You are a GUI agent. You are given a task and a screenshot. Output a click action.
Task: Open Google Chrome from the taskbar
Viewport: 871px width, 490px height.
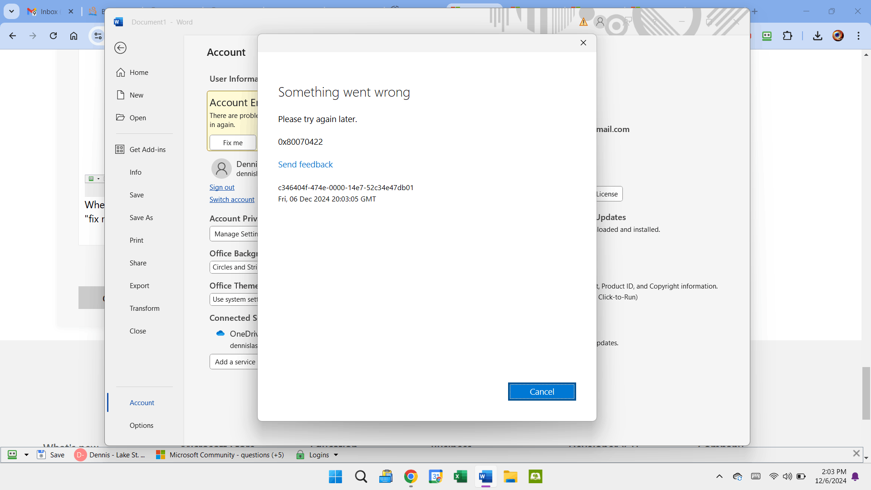(411, 476)
